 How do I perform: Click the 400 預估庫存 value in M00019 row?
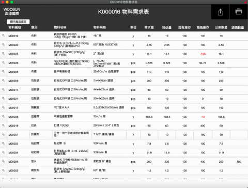(203, 126)
